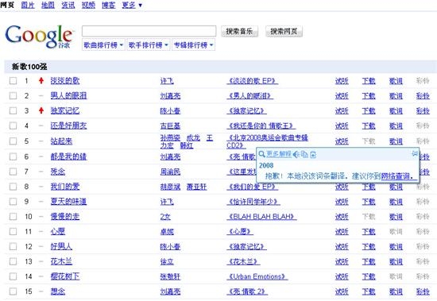Switch to the 图片 tab
The image size is (437, 301).
(x=28, y=5)
